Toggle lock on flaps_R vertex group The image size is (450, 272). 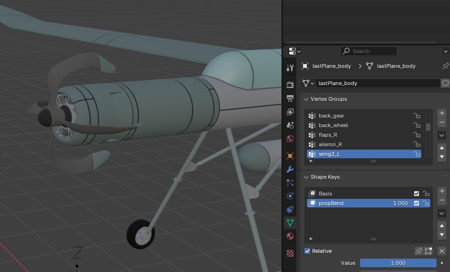pyautogui.click(x=416, y=135)
